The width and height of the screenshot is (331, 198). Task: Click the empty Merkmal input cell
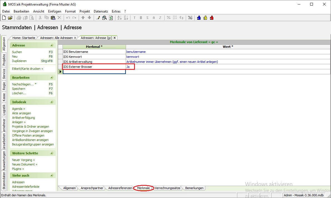(94, 72)
